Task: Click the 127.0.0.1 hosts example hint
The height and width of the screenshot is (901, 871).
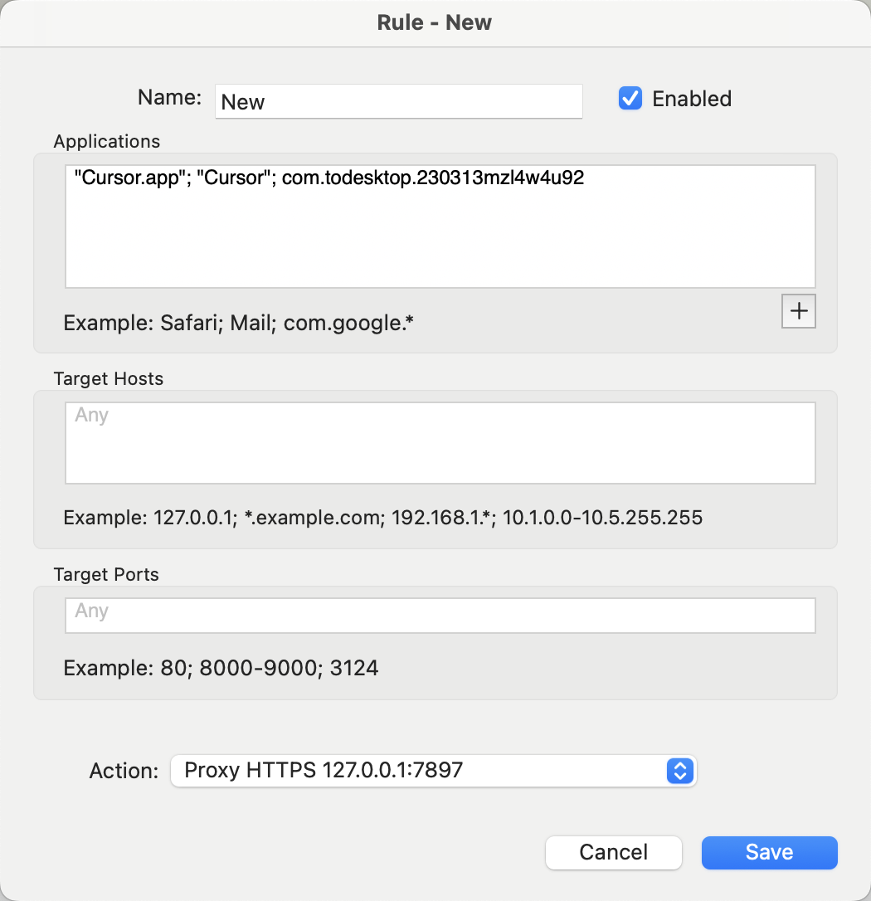Action: tap(382, 519)
